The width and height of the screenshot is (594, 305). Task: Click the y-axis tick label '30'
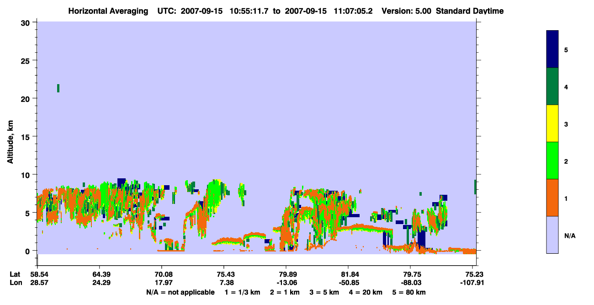pos(27,22)
